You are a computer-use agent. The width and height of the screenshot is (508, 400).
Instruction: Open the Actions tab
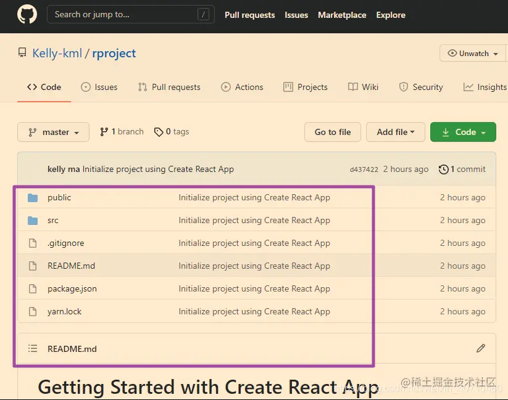pos(242,87)
